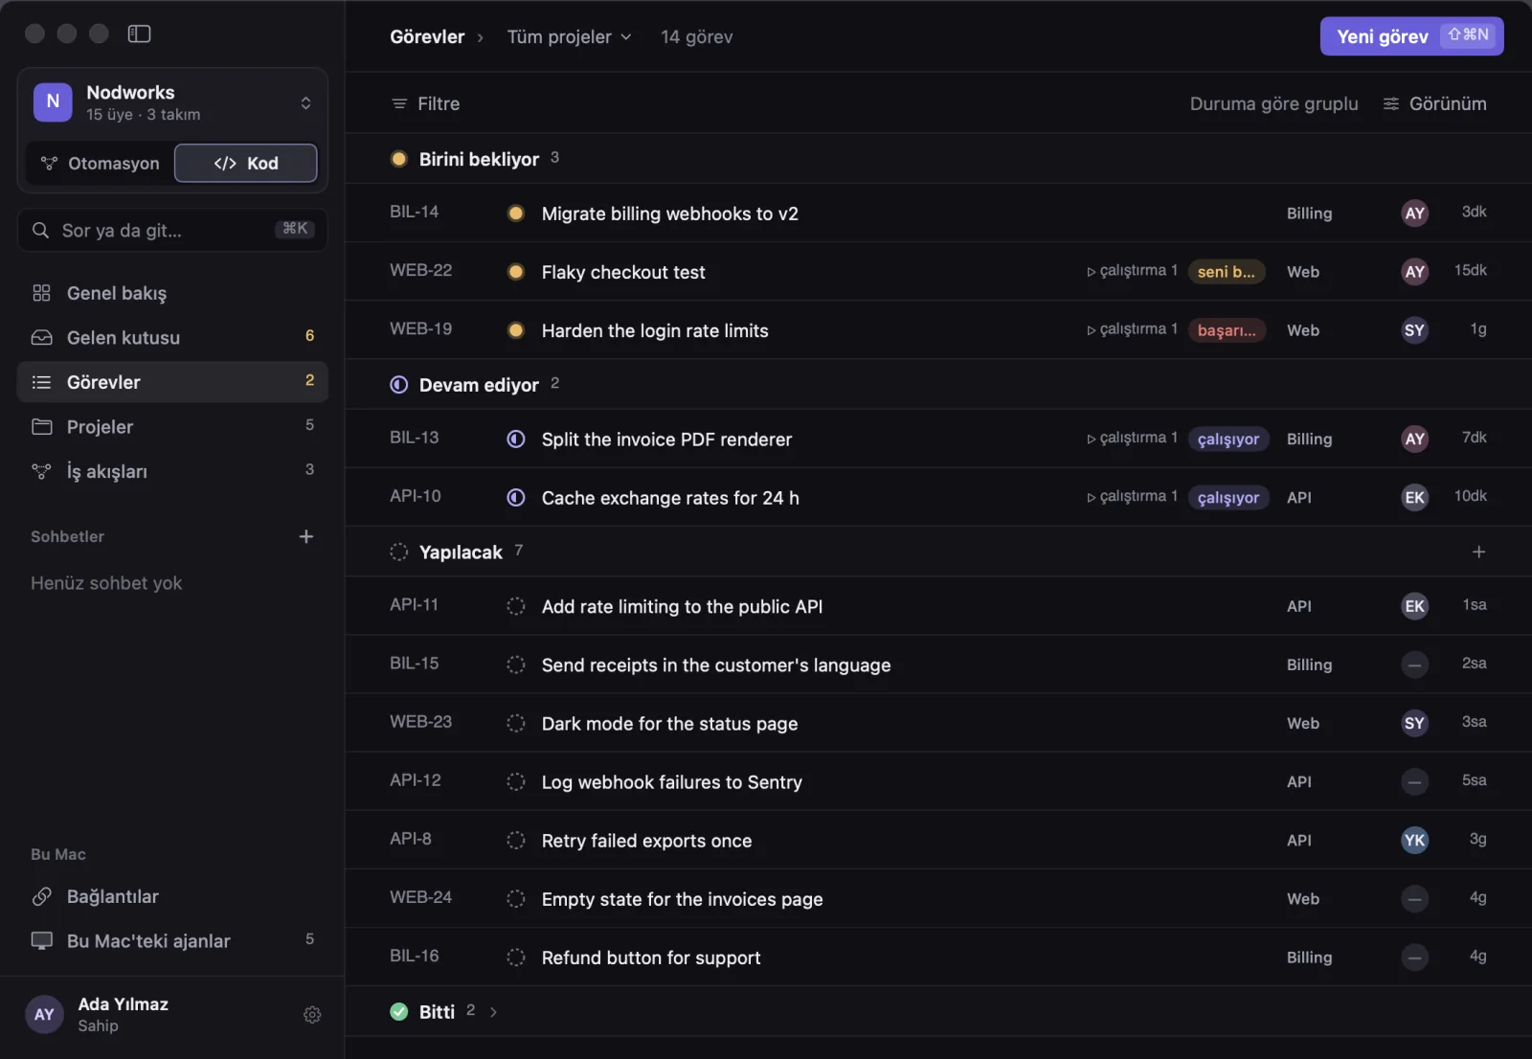Switch to Otomasyon mode
This screenshot has width=1532, height=1059.
(100, 163)
